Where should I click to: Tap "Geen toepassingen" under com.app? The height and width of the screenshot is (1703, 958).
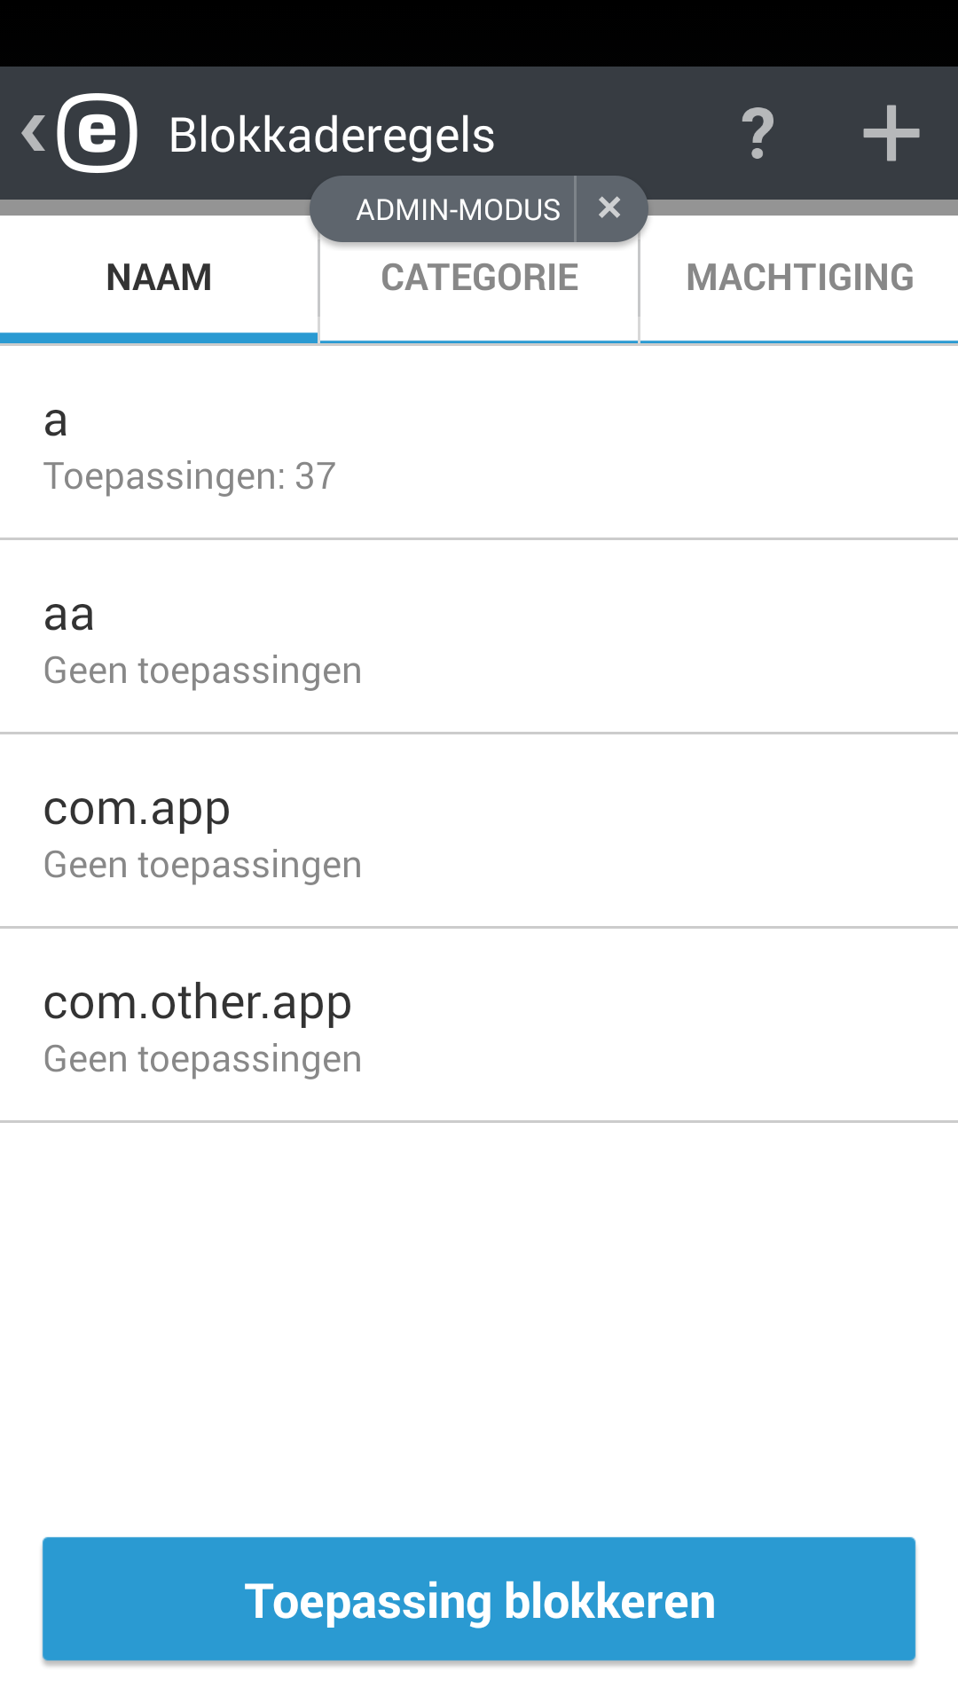[x=202, y=865]
